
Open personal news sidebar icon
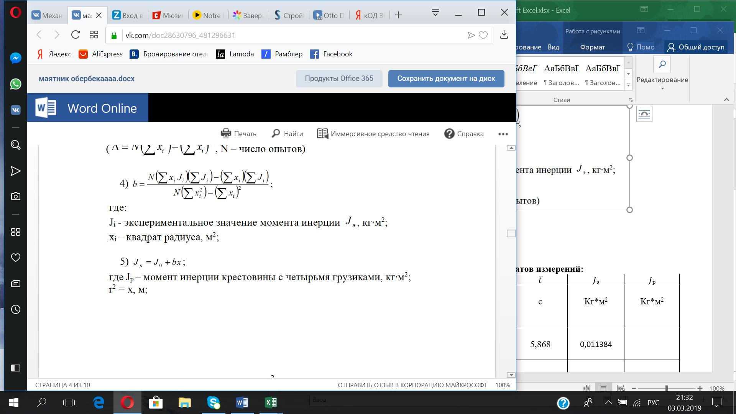[16, 284]
